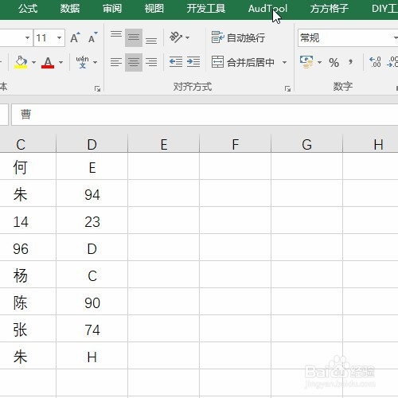
Task: Click accounting number format icon
Action: click(306, 62)
